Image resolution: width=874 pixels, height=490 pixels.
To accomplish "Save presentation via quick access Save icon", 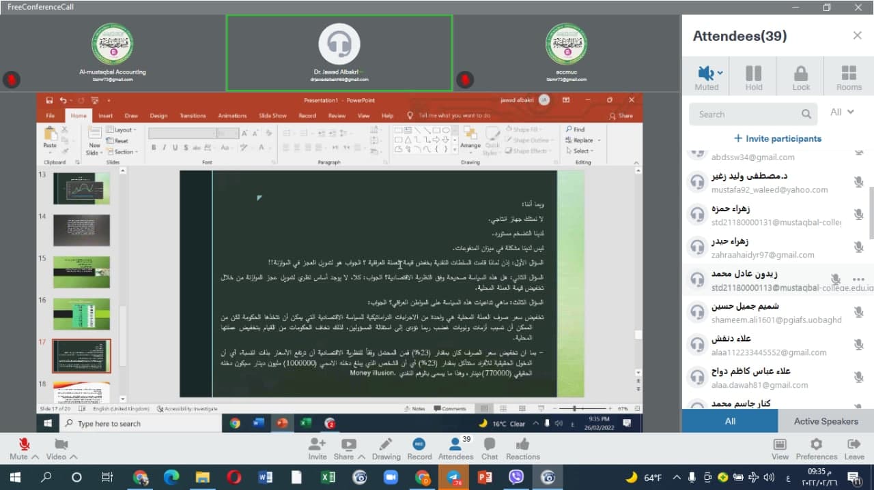I will coord(50,100).
